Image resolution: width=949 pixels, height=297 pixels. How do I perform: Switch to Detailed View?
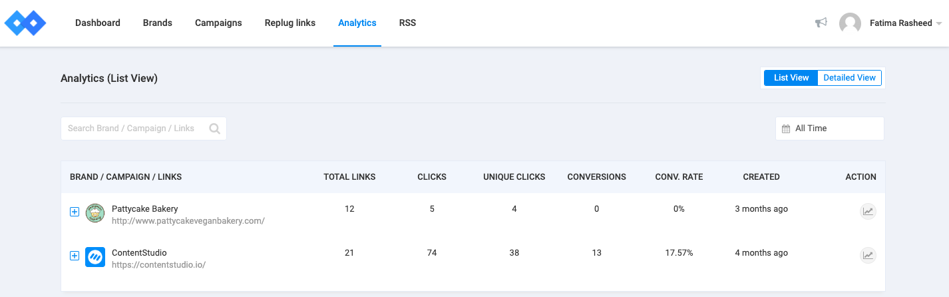point(849,78)
